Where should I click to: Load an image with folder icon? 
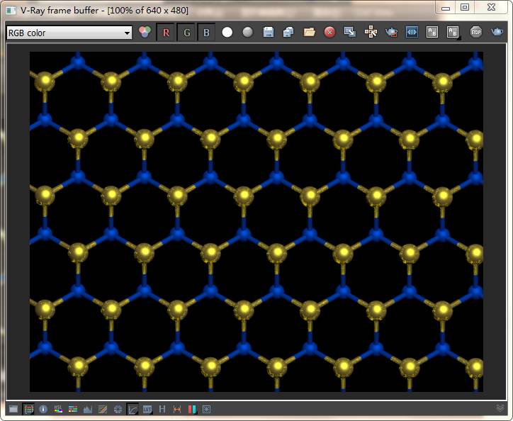(309, 33)
